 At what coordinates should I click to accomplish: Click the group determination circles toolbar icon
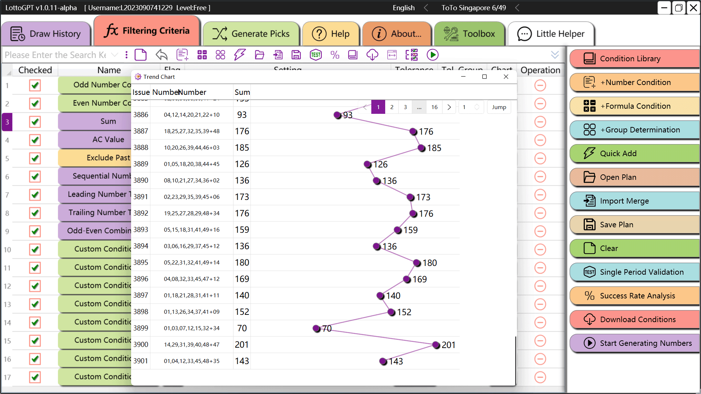pos(221,55)
